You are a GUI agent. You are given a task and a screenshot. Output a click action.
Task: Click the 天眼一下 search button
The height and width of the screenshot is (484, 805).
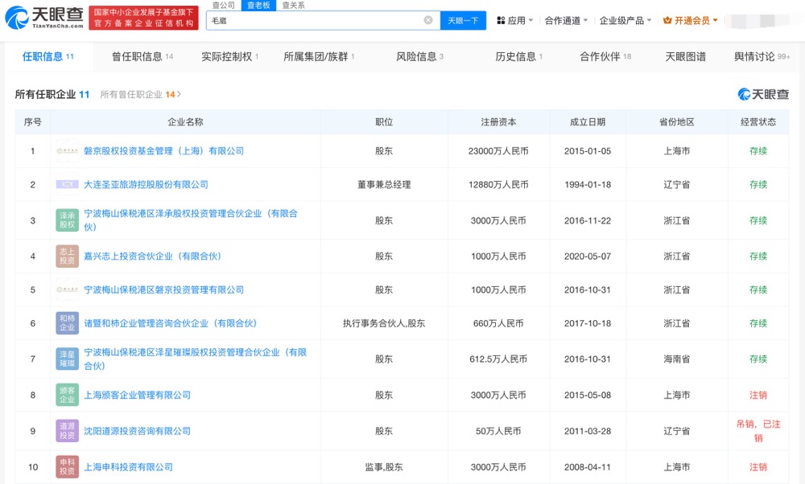[x=463, y=20]
